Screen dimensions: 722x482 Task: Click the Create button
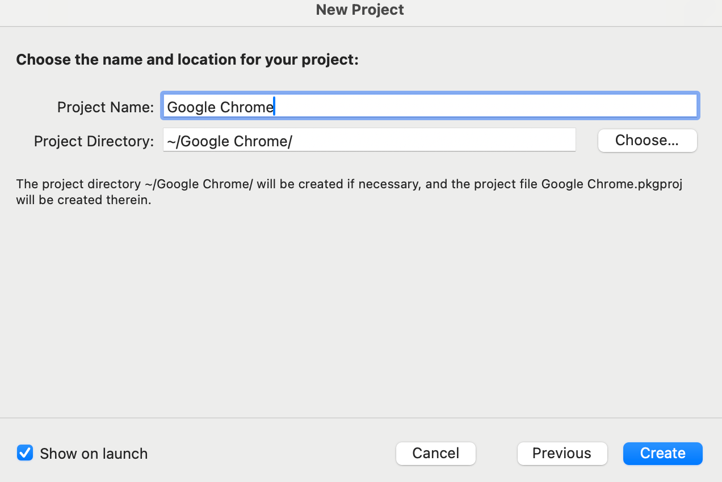(662, 453)
